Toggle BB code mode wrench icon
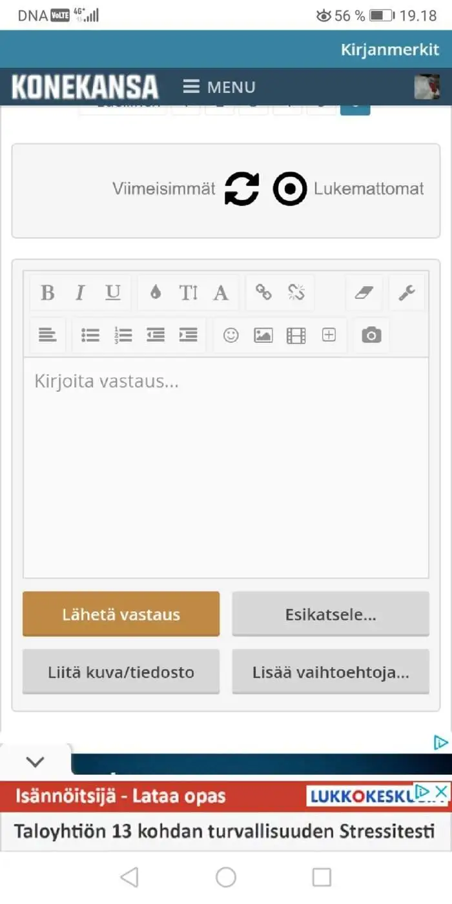Viewport: 452px width, 904px height. click(x=407, y=293)
